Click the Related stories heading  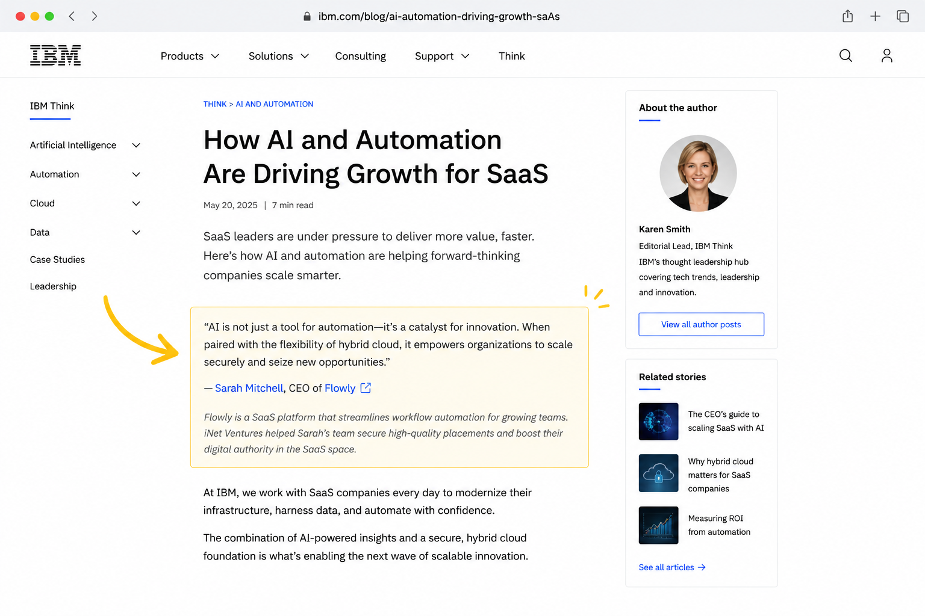[672, 377]
